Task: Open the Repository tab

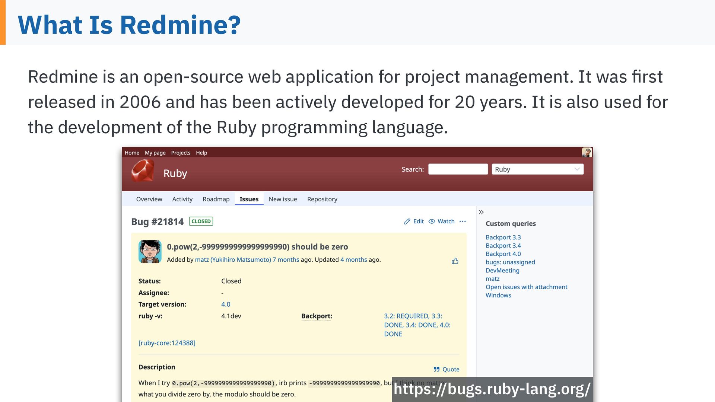Action: [322, 199]
